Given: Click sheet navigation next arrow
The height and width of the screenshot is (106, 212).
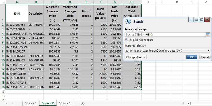Looking at the screenshot, I should click(x=13, y=103).
